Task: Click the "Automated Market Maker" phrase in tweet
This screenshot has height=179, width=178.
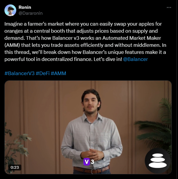Action: click(x=132, y=38)
